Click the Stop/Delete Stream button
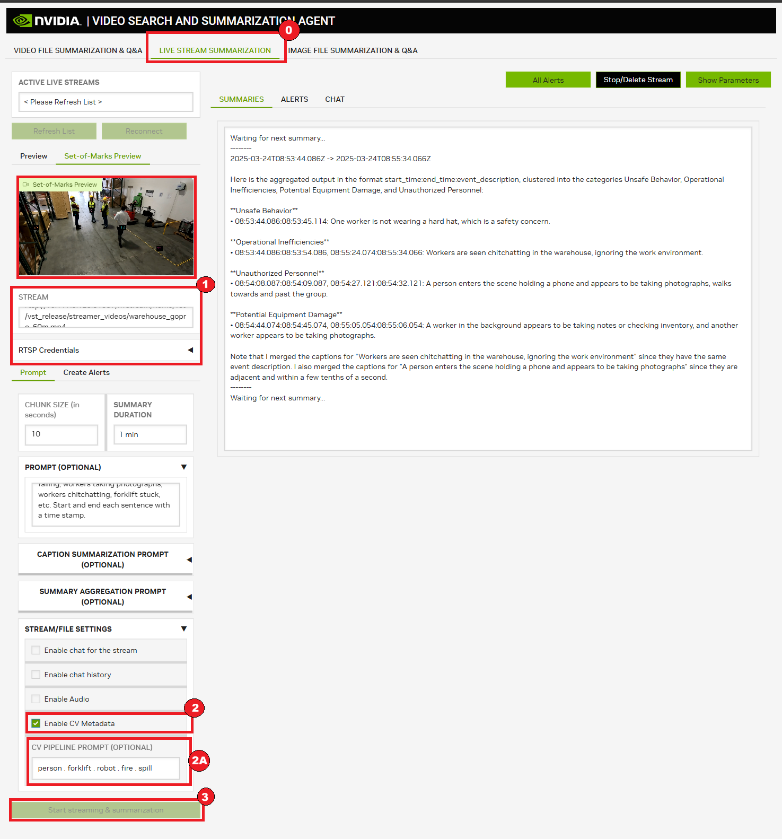782x839 pixels. (638, 80)
